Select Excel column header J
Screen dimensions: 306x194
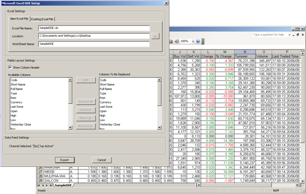pos(180,52)
